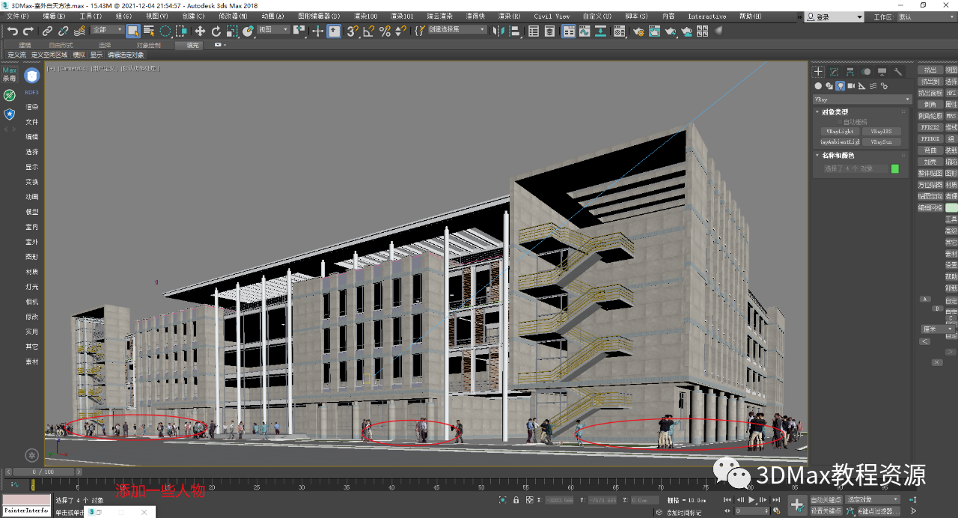
Task: Click the Align tool icon
Action: tap(514, 31)
